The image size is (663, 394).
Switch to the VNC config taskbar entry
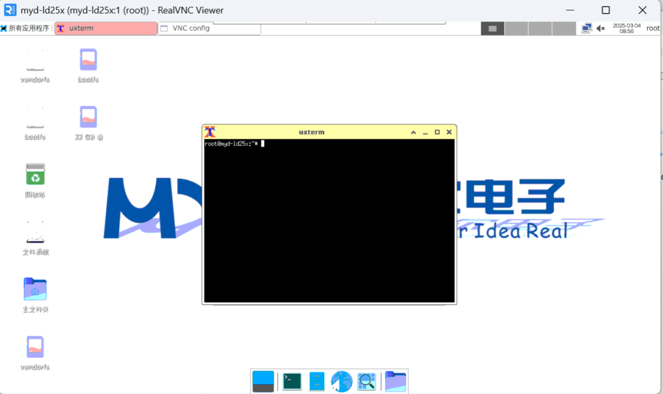(209, 28)
